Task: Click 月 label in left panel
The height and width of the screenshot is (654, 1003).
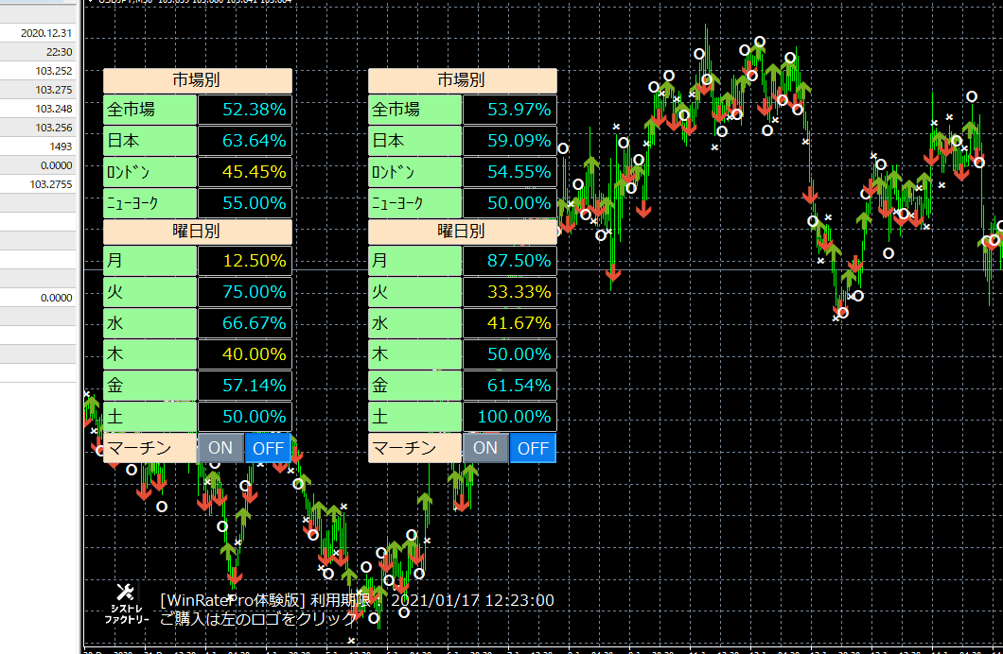Action: click(150, 261)
